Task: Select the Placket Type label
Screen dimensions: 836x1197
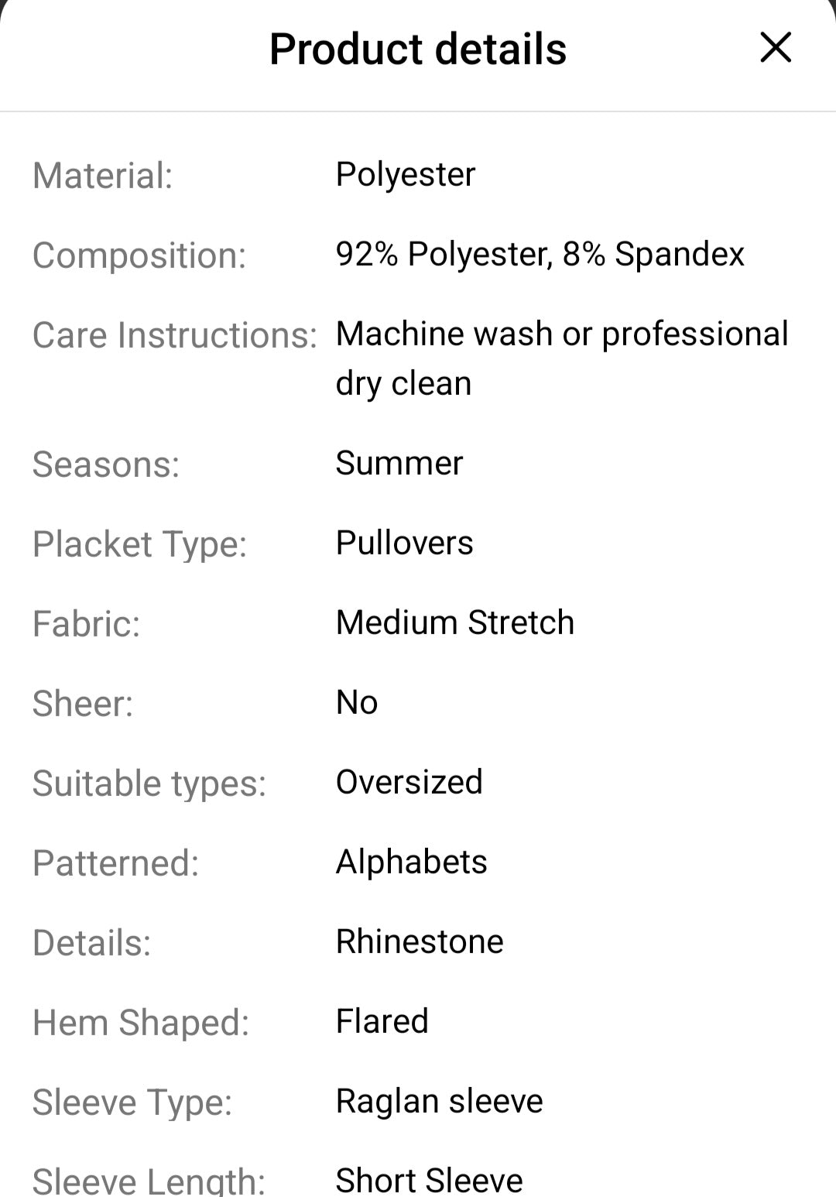Action: [x=140, y=544]
